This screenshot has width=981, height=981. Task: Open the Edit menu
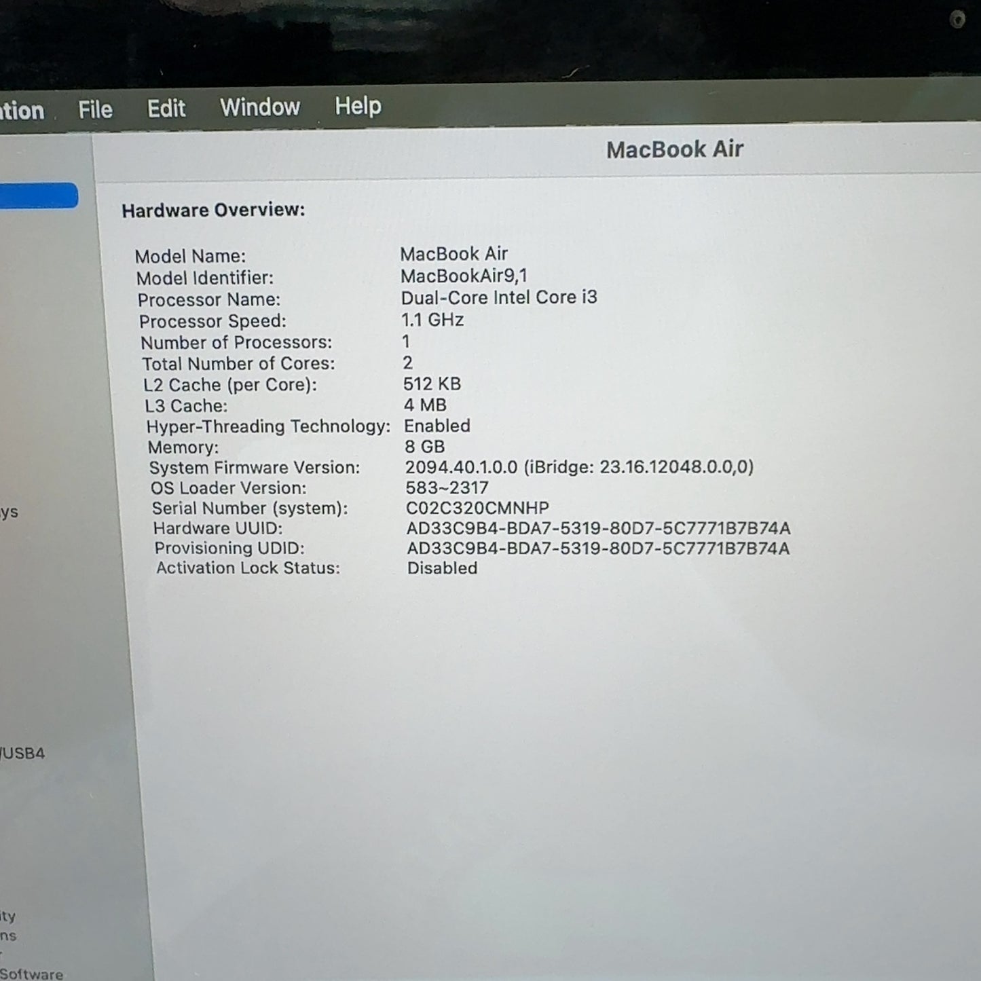point(166,108)
